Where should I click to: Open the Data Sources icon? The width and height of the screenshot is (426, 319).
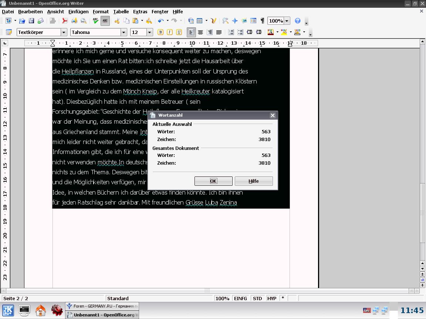(x=253, y=21)
